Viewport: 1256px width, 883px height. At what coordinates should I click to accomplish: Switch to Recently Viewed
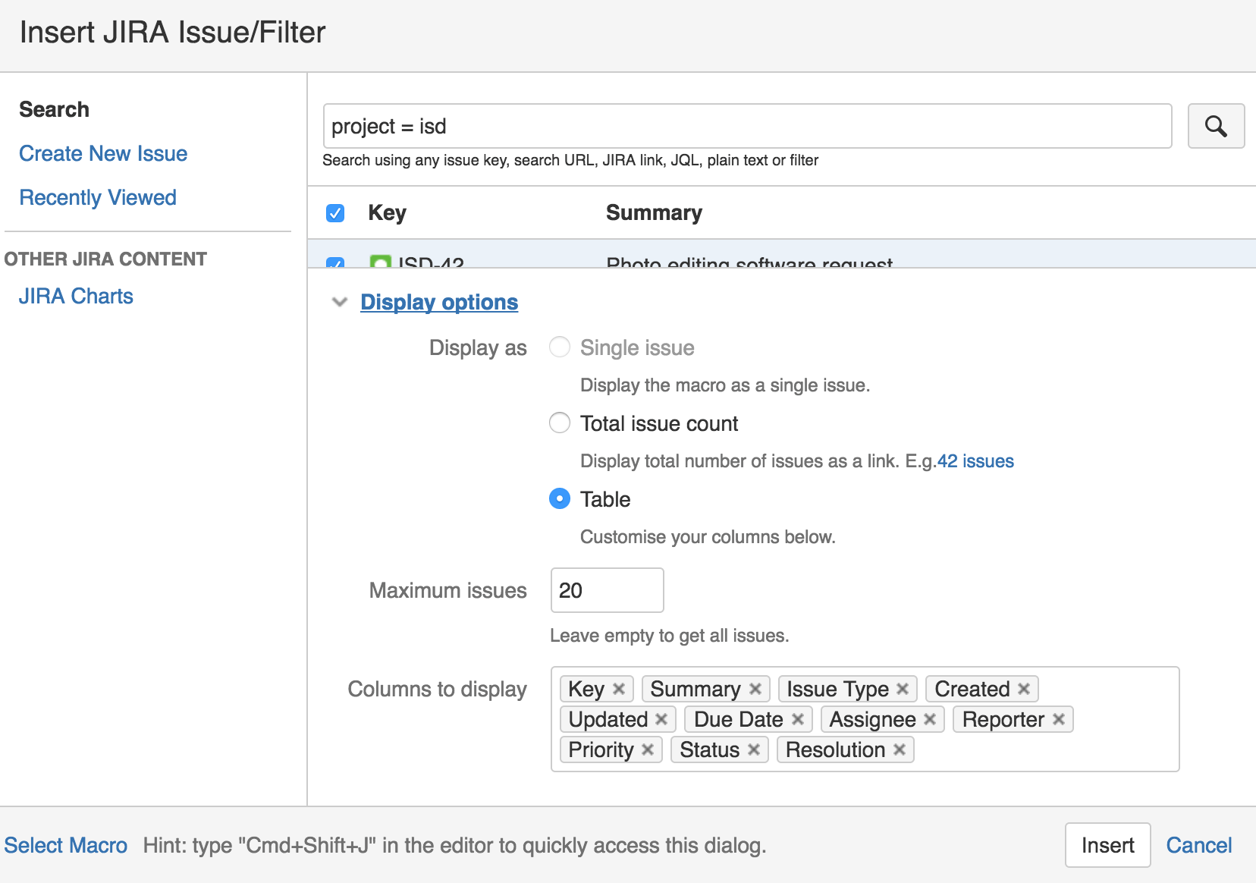[x=98, y=197]
